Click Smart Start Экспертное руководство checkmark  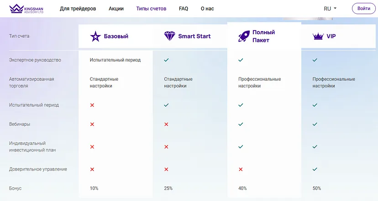tap(166, 60)
